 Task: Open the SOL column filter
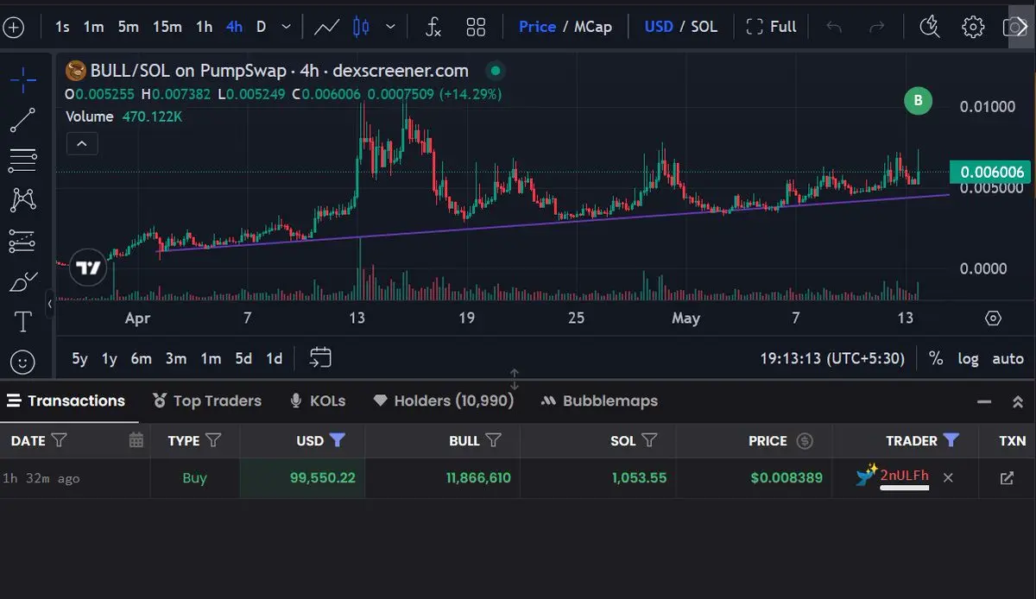(x=649, y=441)
